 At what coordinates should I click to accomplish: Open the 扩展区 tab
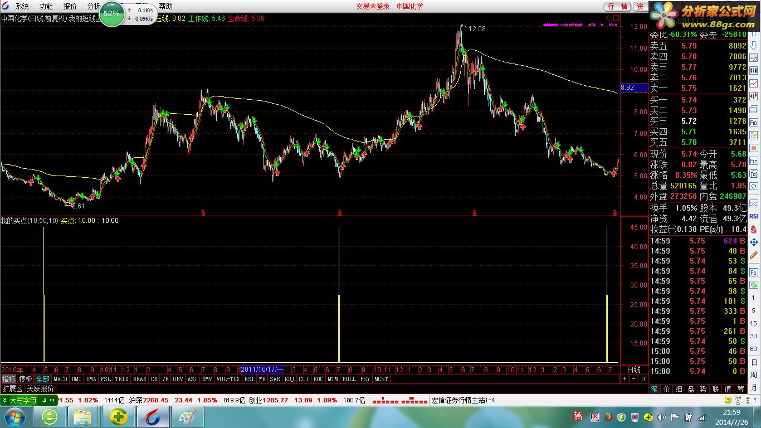[x=12, y=388]
